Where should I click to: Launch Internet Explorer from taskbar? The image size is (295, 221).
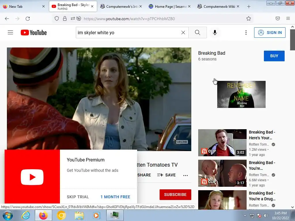coord(26,215)
